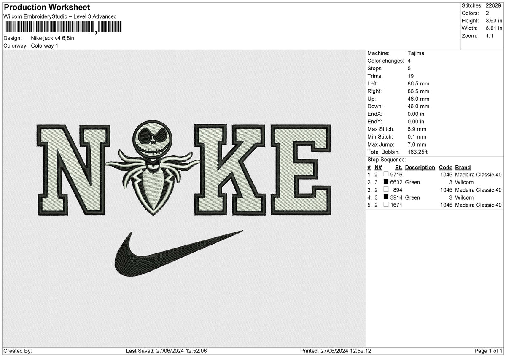Select the Max Jump value 7.0 mm
This screenshot has width=506, height=357.
417,144
